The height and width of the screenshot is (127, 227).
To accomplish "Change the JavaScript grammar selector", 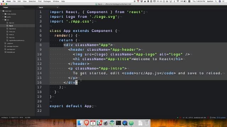I will [x=200, y=117].
